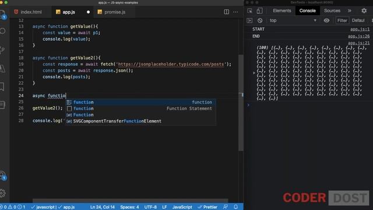Viewport: 373px width, 210px height.
Task: Click the editor horizontal scrollbar
Action: tap(131, 201)
